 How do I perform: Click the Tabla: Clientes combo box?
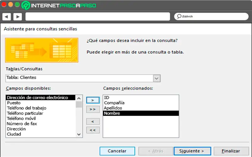click(83, 78)
